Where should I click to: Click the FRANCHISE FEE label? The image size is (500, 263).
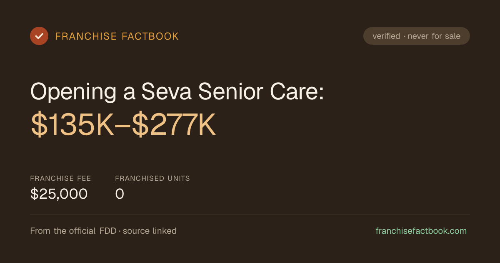tap(60, 178)
